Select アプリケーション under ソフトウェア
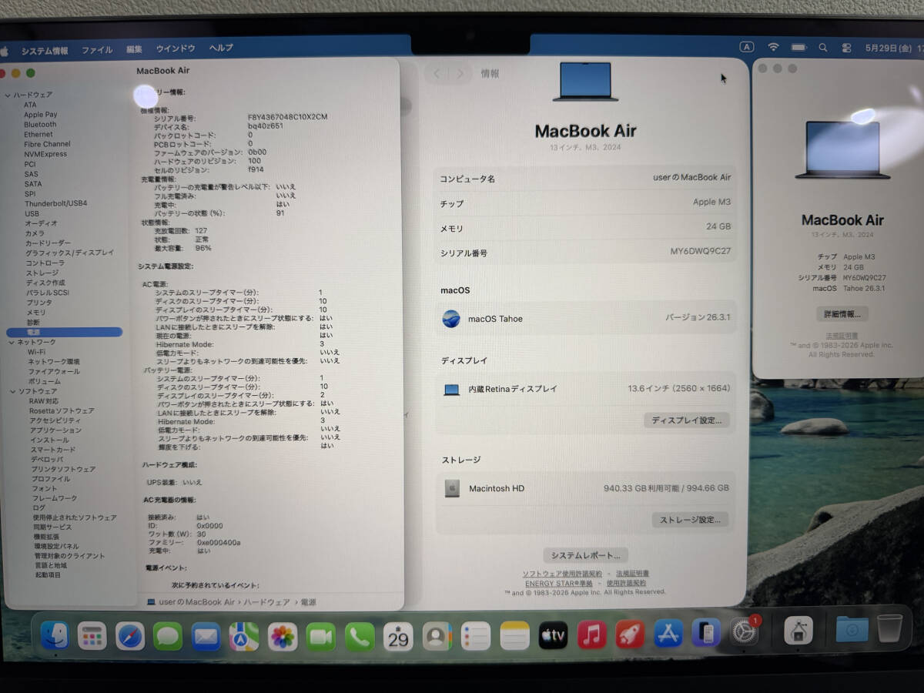The width and height of the screenshot is (924, 693). (x=55, y=430)
